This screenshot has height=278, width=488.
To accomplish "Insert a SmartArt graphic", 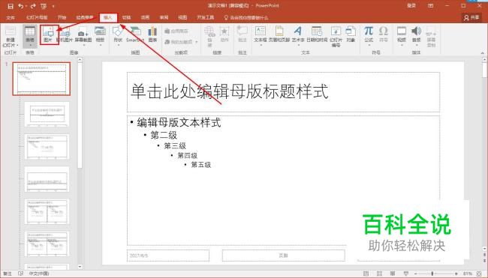I will click(x=135, y=34).
